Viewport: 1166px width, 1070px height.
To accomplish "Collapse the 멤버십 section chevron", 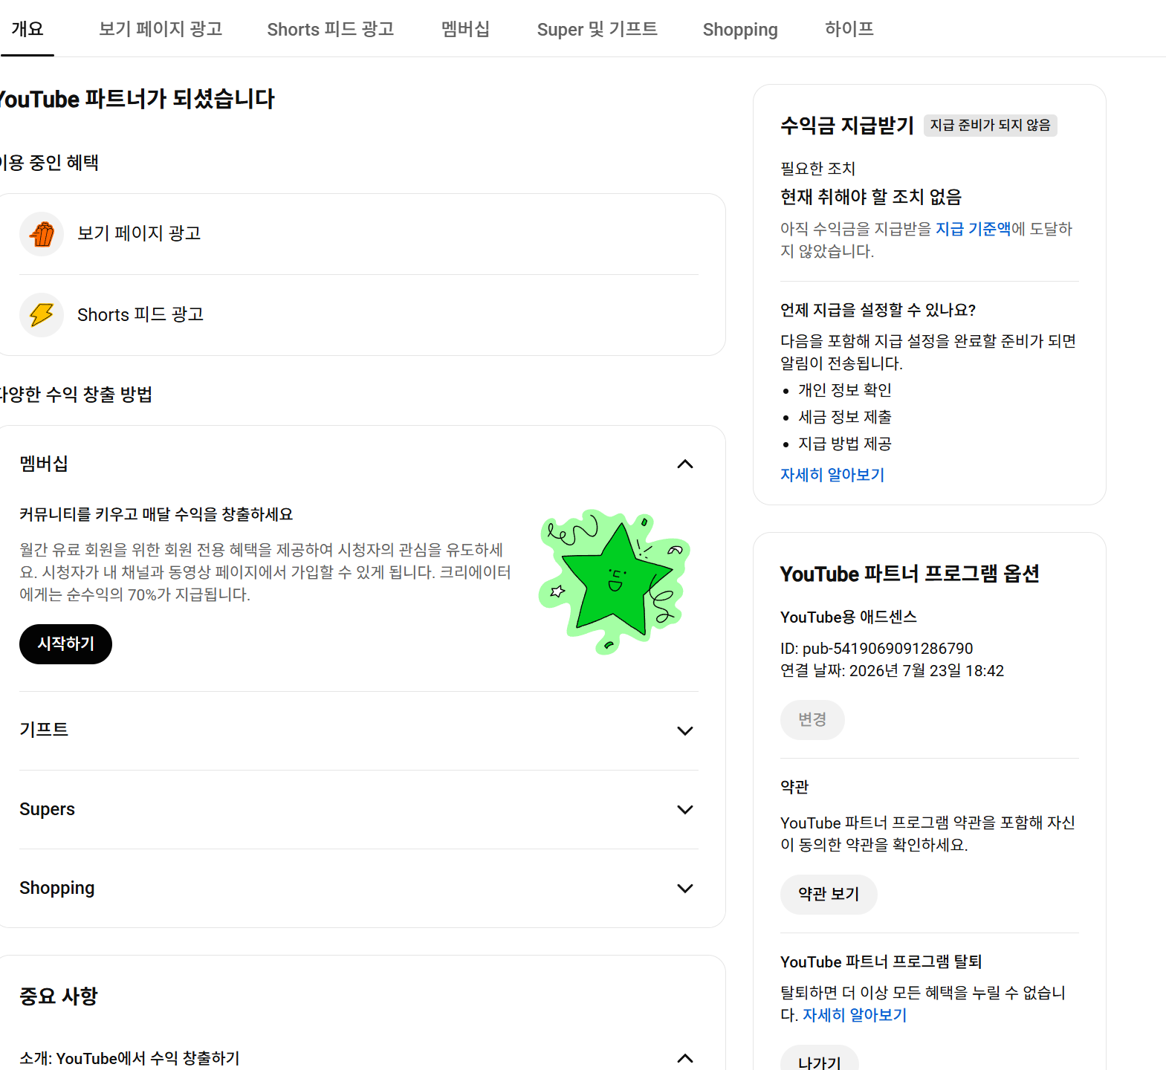I will (x=685, y=464).
